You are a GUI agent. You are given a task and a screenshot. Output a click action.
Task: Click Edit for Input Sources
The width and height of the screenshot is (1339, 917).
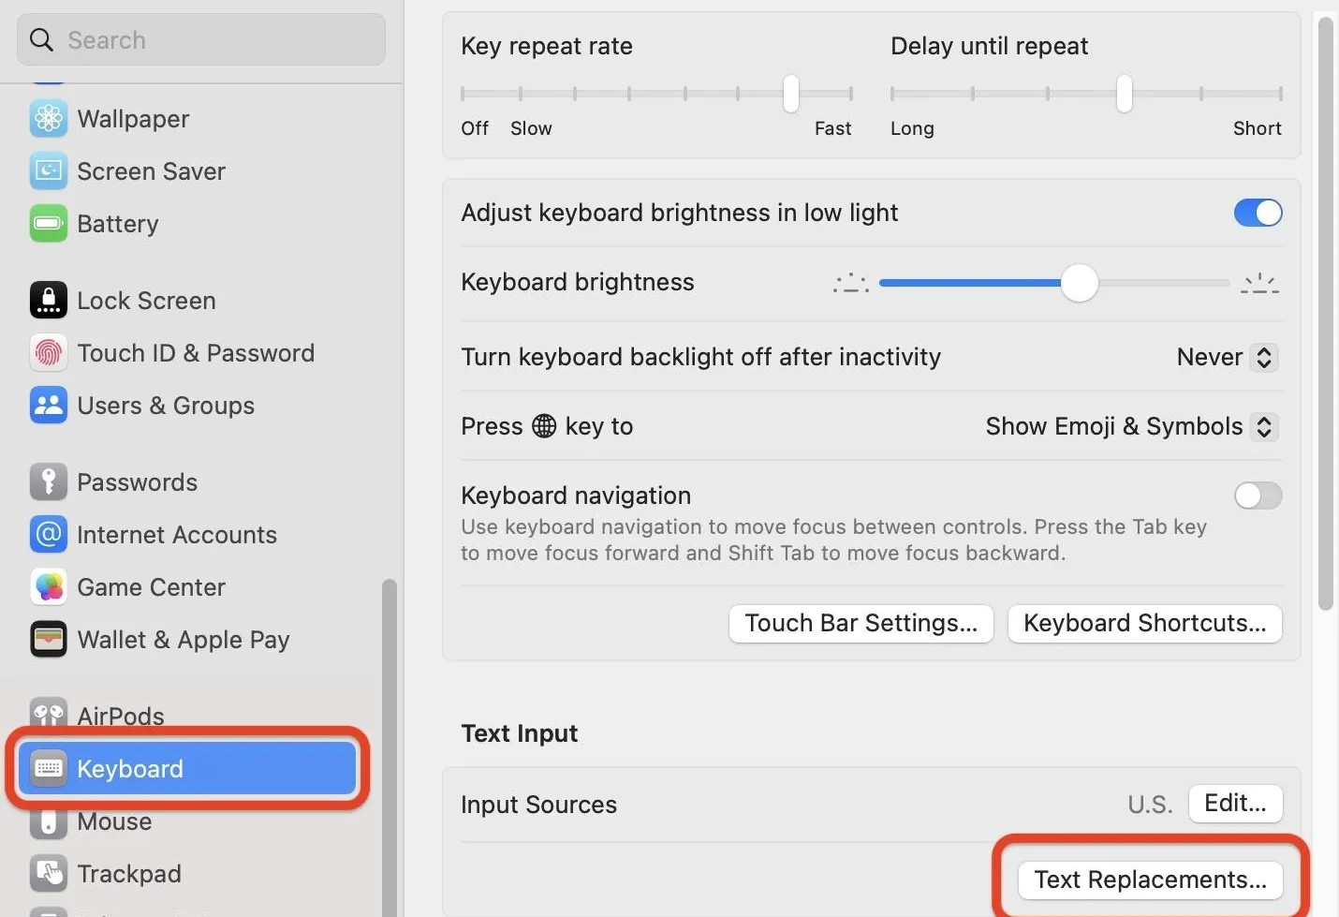pyautogui.click(x=1234, y=803)
